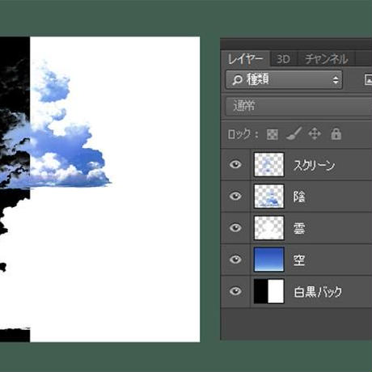Hide the 白黒バック layer
Viewport: 372px width, 372px height.
coord(235,291)
